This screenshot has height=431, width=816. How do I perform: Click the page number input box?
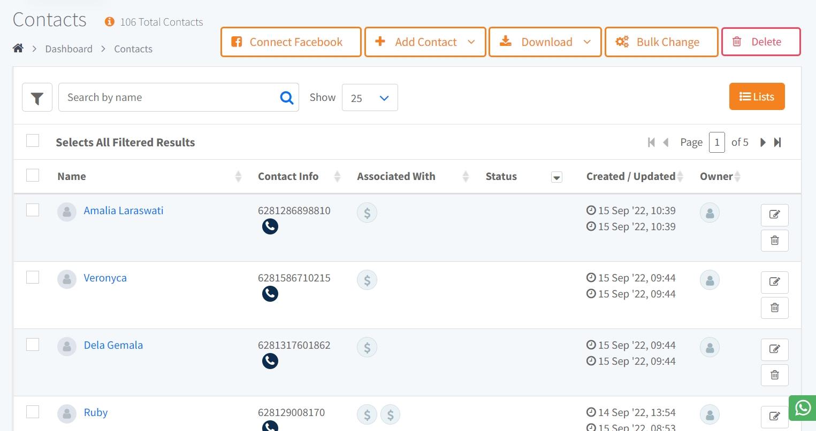(717, 142)
